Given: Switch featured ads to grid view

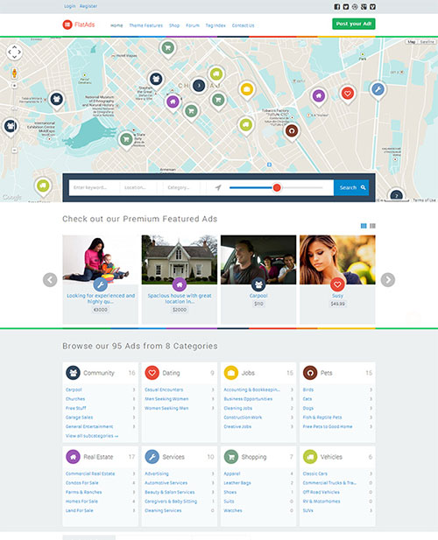Looking at the screenshot, I should coord(364,226).
